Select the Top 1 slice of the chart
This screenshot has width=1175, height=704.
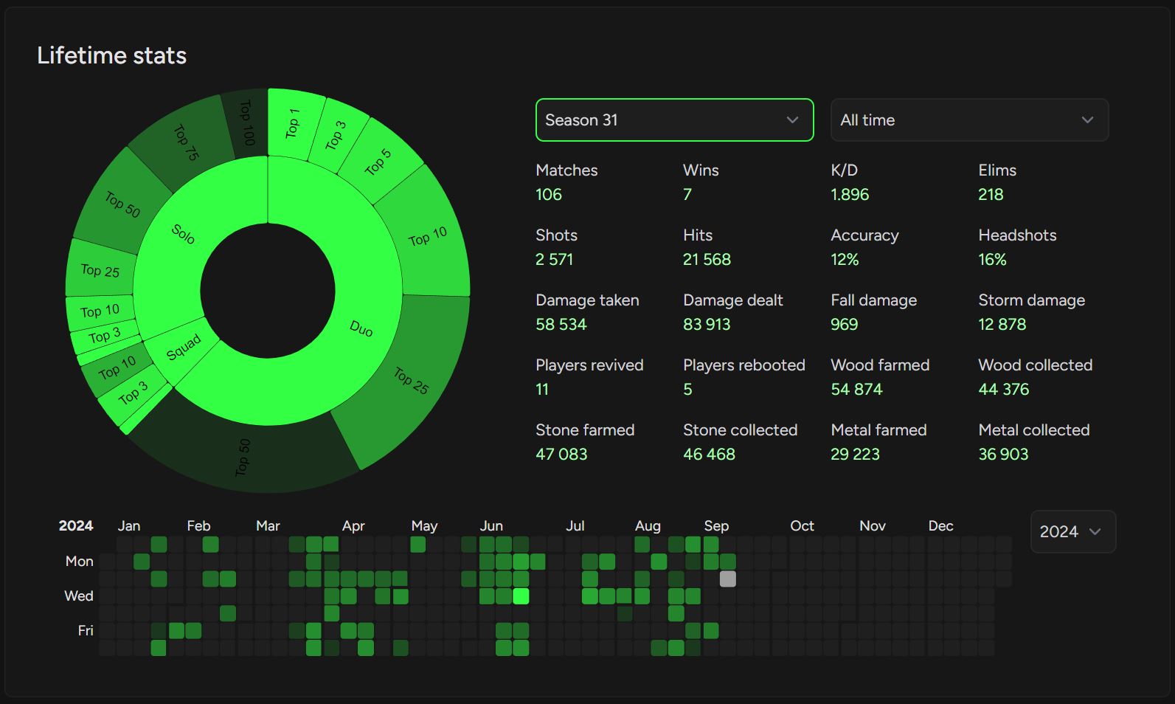click(293, 123)
